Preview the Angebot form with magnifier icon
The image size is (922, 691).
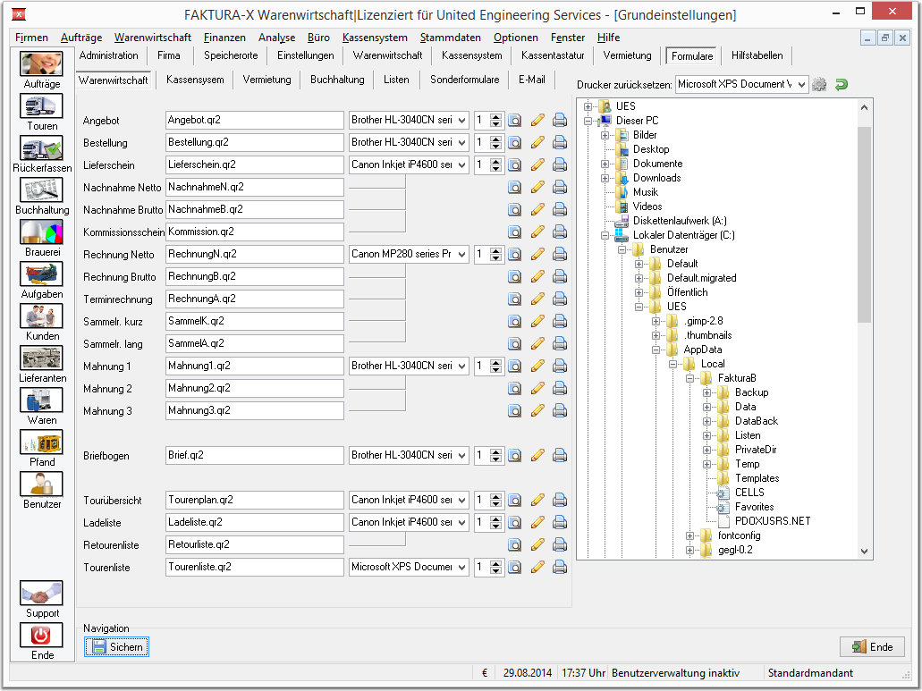pos(514,121)
